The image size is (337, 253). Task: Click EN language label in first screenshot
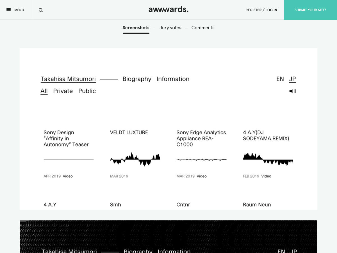280,79
